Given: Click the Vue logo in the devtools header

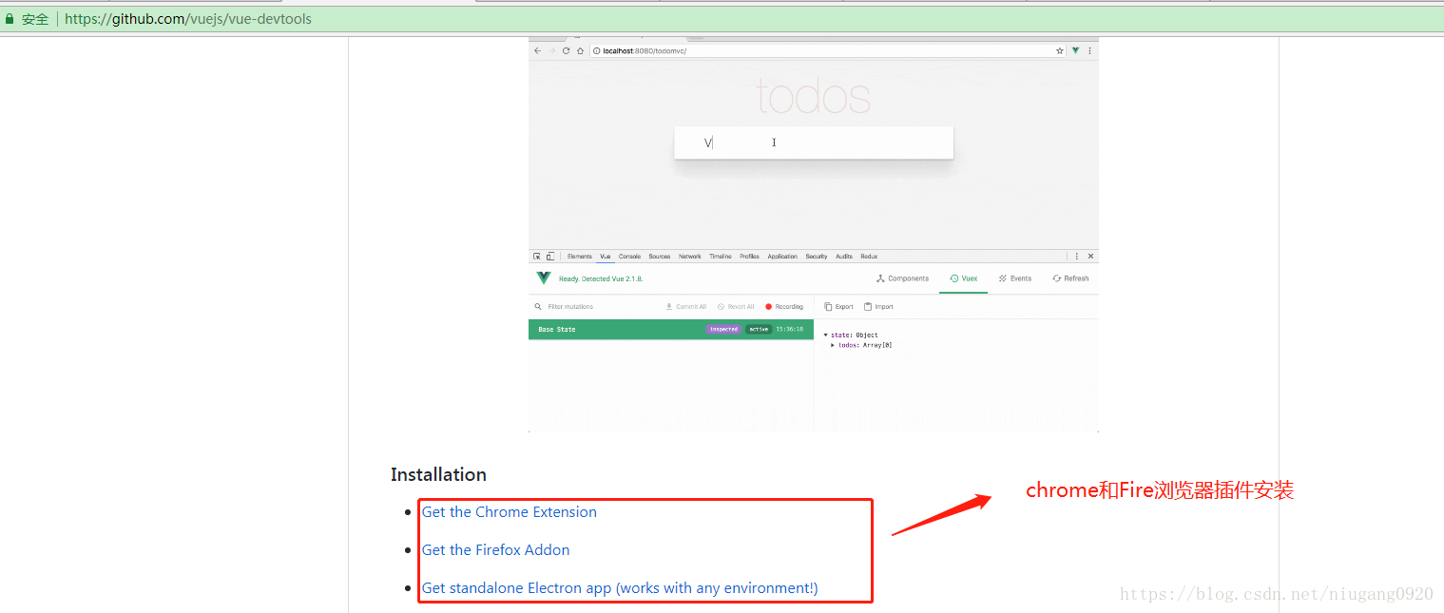Looking at the screenshot, I should pos(544,278).
